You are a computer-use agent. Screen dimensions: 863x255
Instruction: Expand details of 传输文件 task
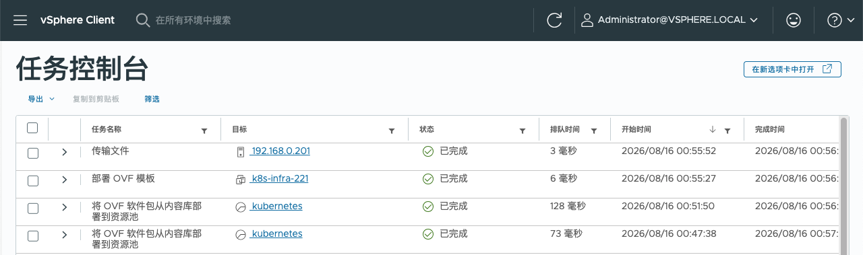(x=64, y=152)
